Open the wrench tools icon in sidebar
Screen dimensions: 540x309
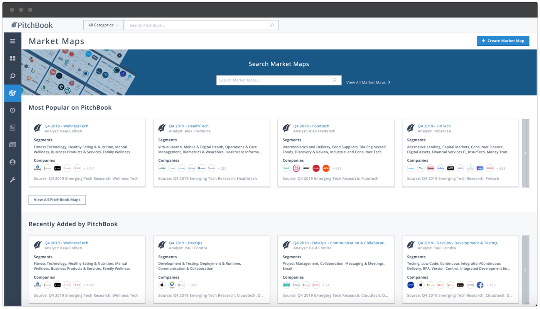[12, 180]
